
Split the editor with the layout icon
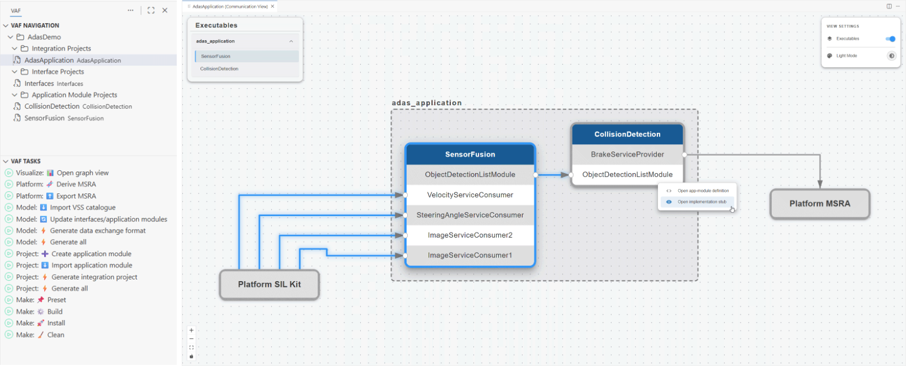click(889, 6)
